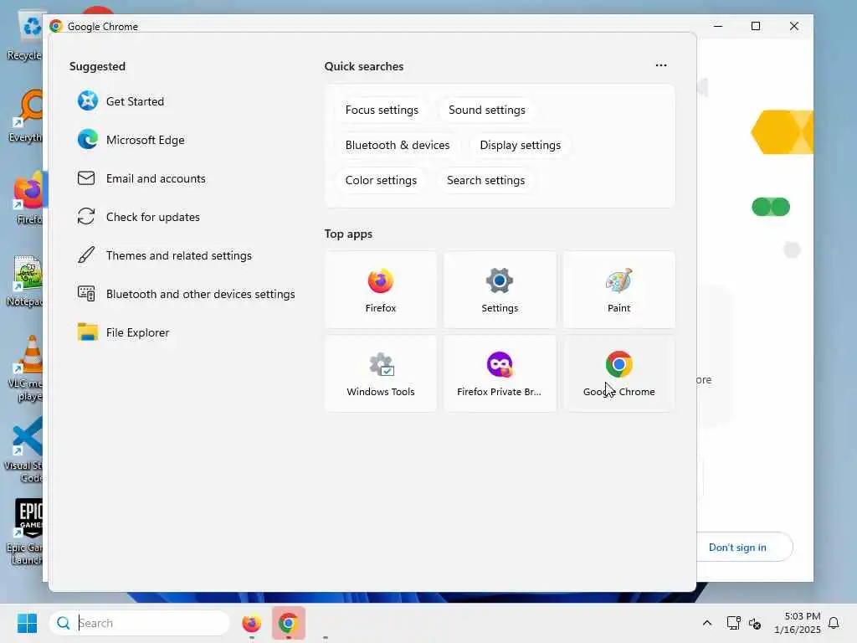Click Don't sign in in Chrome window
Image resolution: width=857 pixels, height=643 pixels.
pyautogui.click(x=737, y=548)
